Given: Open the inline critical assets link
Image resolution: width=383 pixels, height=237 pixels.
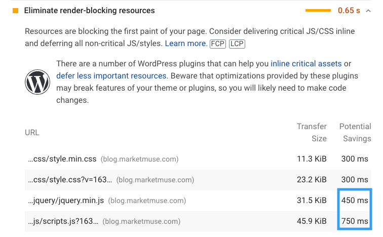Looking at the screenshot, I should pos(306,64).
